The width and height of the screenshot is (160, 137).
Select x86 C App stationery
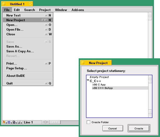(x=99, y=85)
